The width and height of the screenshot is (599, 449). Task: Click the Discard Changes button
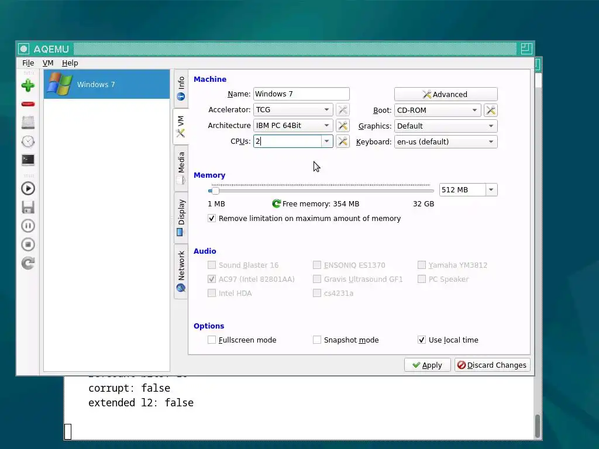(x=492, y=365)
